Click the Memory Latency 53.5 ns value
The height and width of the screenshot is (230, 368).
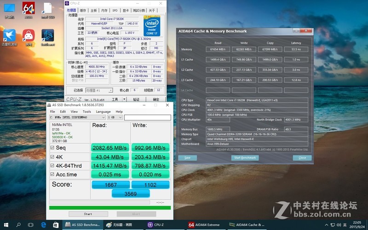click(296, 49)
